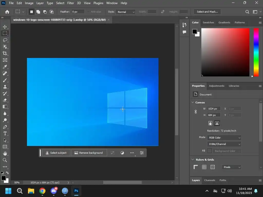
Task: Select the Brush tool
Action: (x=5, y=80)
